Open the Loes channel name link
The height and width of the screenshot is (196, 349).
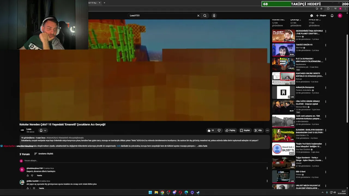(29, 129)
